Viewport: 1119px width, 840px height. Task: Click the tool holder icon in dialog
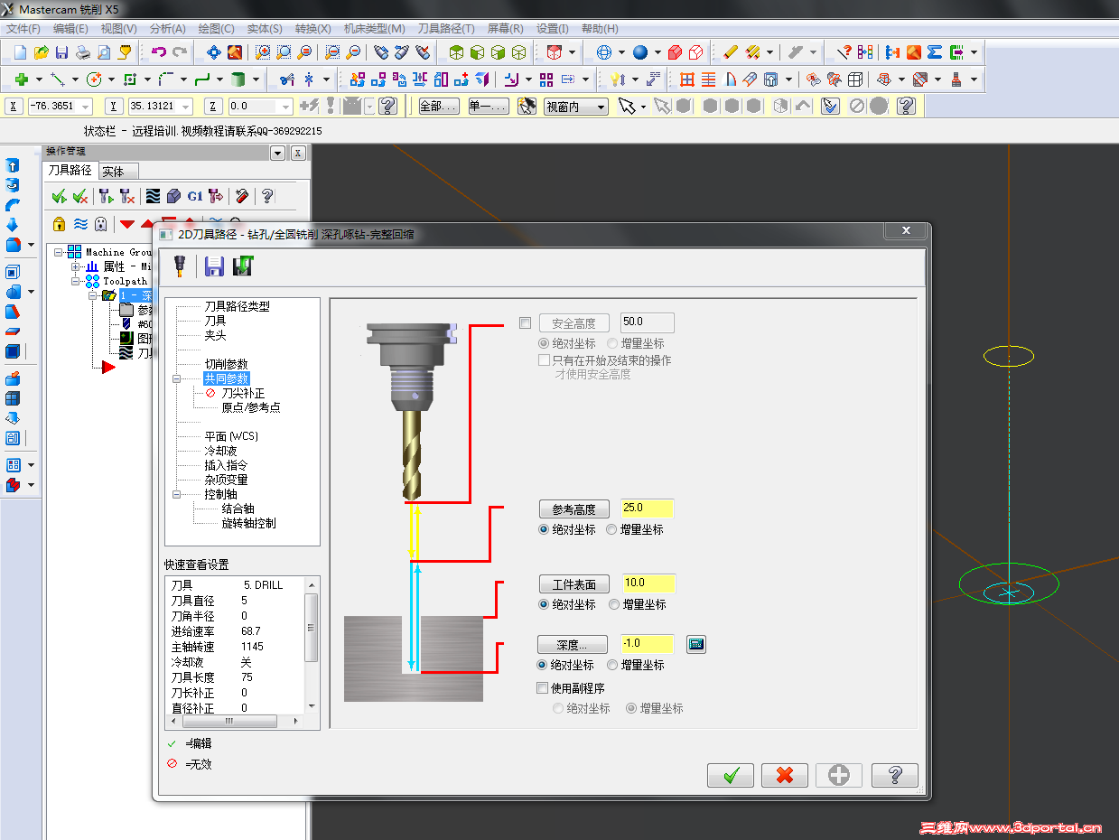[180, 266]
